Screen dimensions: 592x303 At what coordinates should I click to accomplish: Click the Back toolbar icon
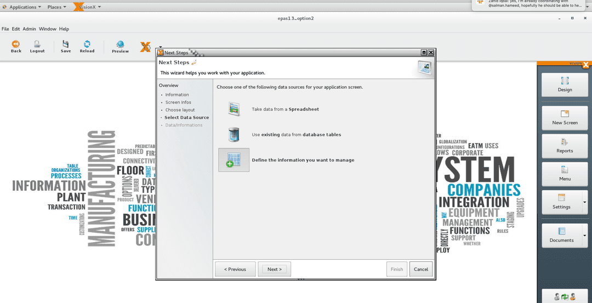pos(16,44)
